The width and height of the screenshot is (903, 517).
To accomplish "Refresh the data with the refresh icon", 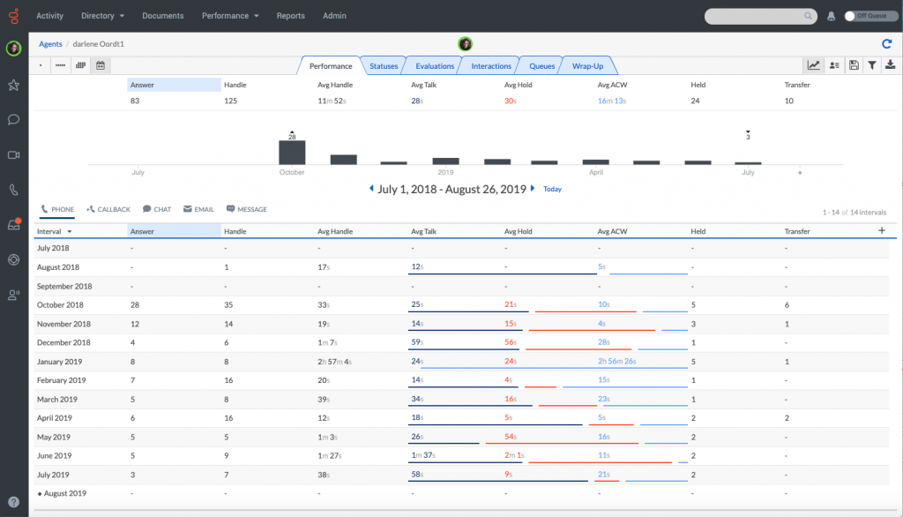I will click(887, 43).
